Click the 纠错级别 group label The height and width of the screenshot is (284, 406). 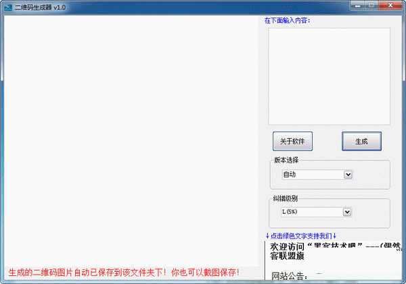coord(286,198)
